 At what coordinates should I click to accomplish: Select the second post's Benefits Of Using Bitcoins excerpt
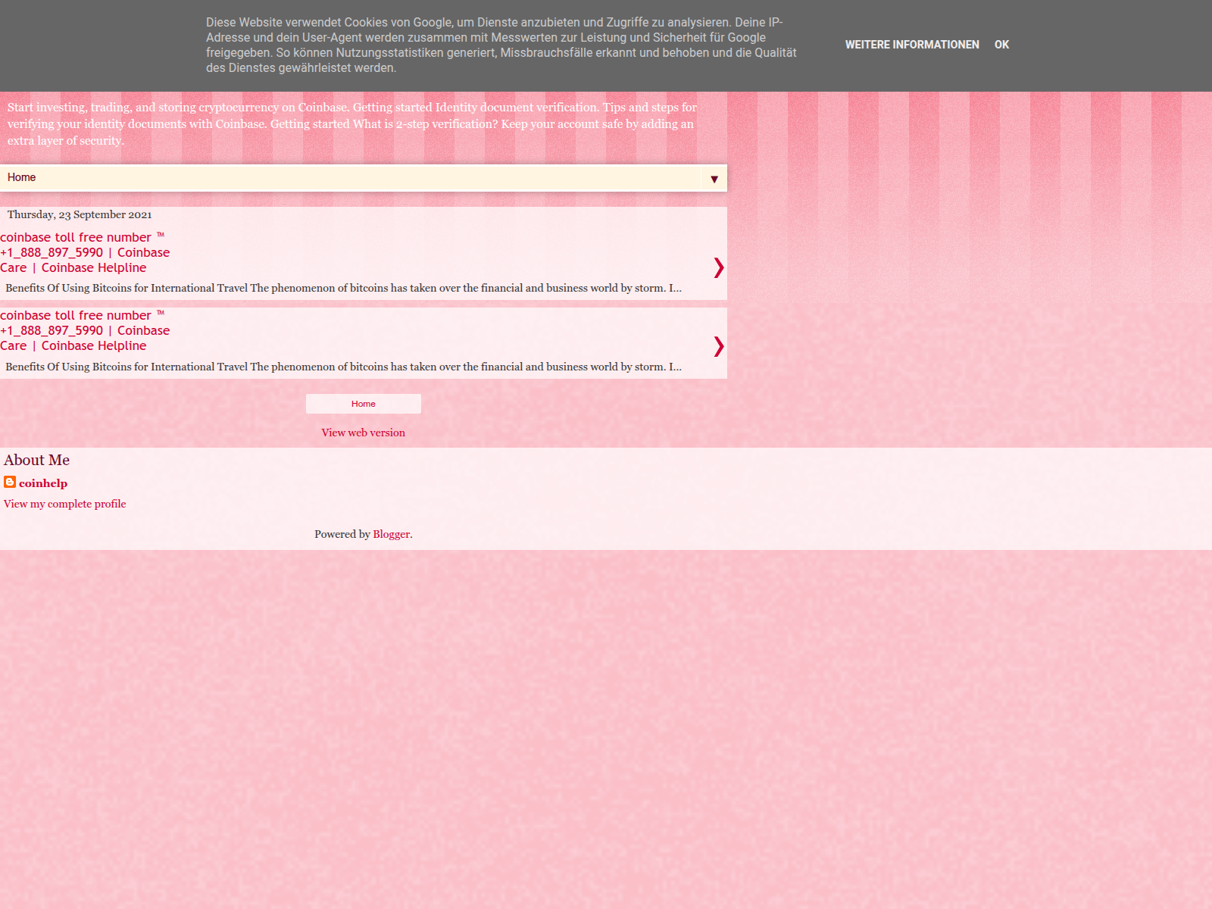click(343, 367)
